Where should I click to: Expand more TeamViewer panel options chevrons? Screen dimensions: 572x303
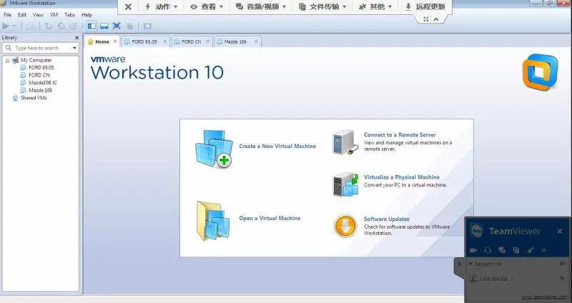pyautogui.click(x=543, y=250)
